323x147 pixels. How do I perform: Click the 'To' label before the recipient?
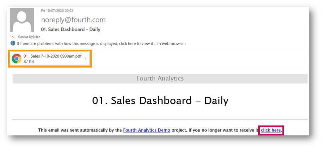pos(12,37)
